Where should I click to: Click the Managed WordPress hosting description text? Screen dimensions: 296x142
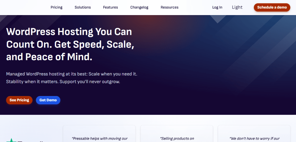(71, 74)
